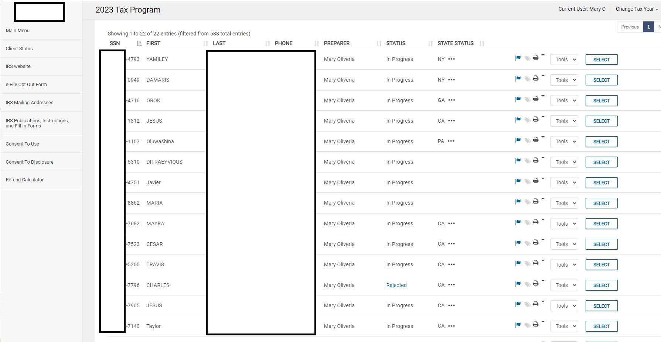Click the print icon in YAMILEY's row
This screenshot has height=342, width=661.
coord(536,58)
